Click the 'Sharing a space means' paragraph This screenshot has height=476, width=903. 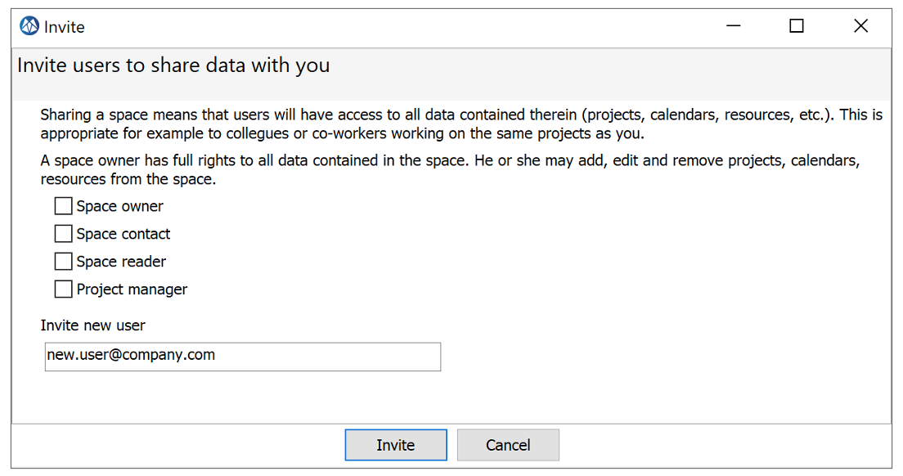point(461,123)
